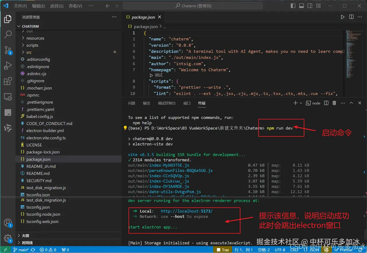Kill terminal with the trash icon

(334, 103)
